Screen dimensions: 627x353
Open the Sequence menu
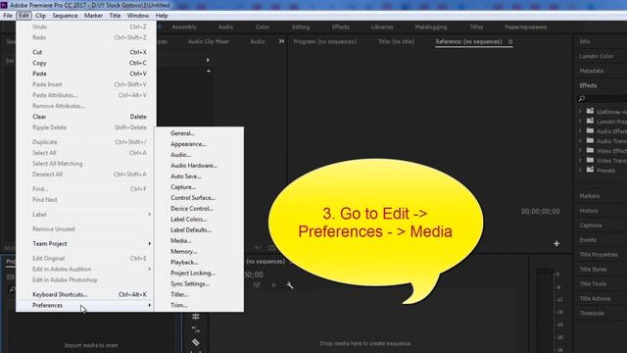click(x=65, y=16)
